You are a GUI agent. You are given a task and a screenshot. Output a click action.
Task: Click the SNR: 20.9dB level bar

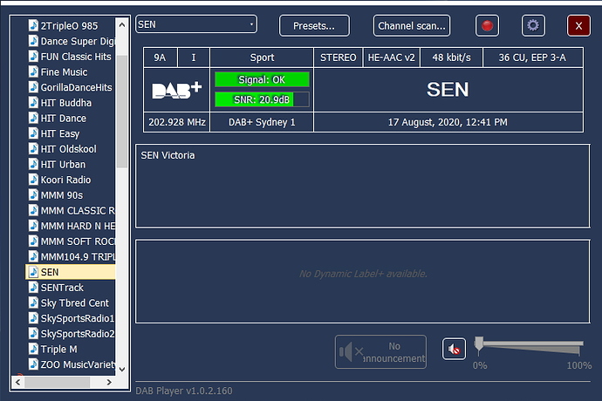pyautogui.click(x=262, y=99)
